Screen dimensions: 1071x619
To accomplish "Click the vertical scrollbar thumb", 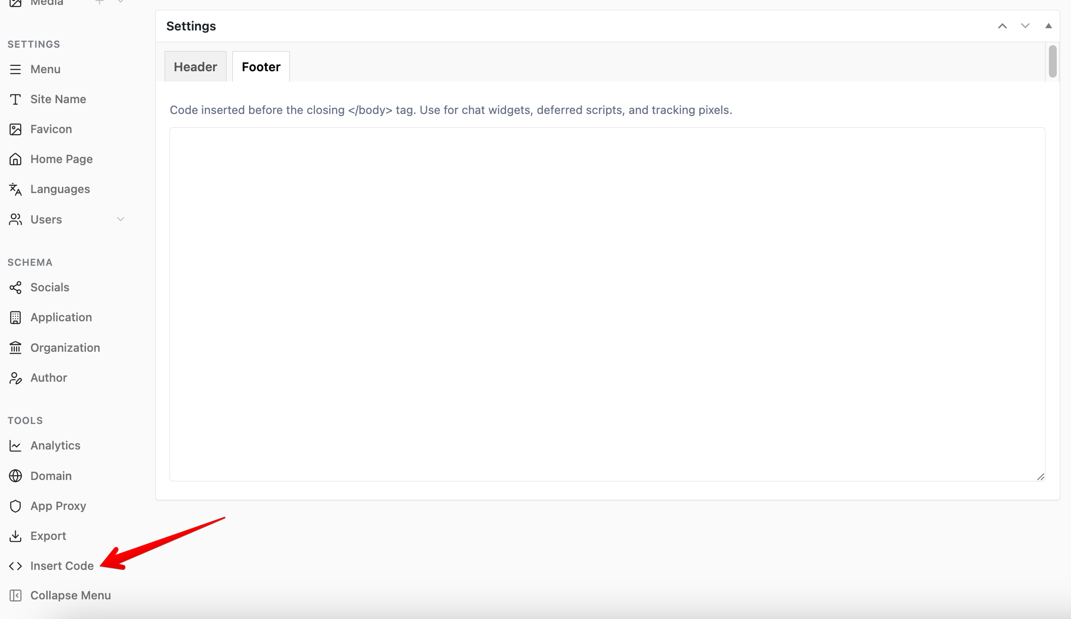I will [x=1052, y=61].
